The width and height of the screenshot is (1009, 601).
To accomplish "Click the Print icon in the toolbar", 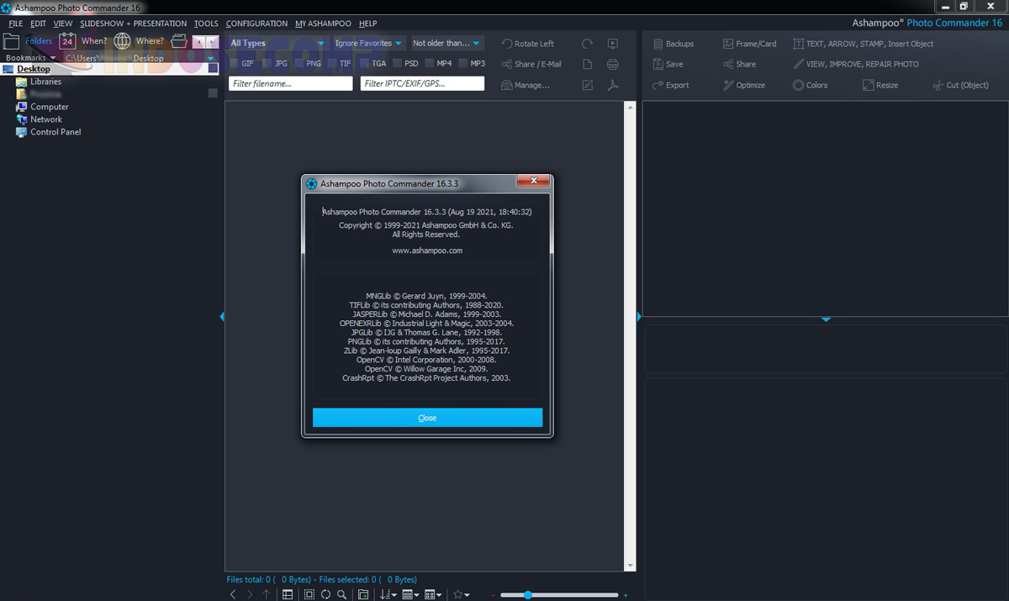I will click(613, 62).
